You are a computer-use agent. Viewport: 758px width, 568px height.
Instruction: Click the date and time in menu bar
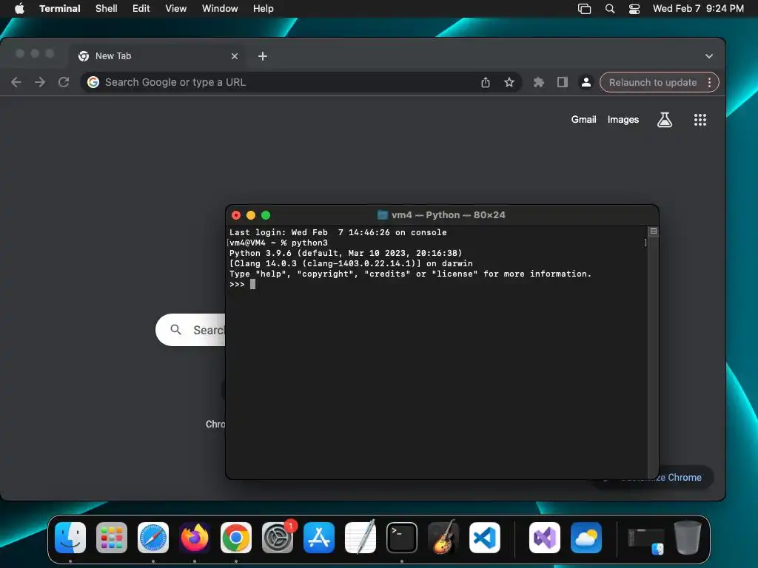(698, 9)
